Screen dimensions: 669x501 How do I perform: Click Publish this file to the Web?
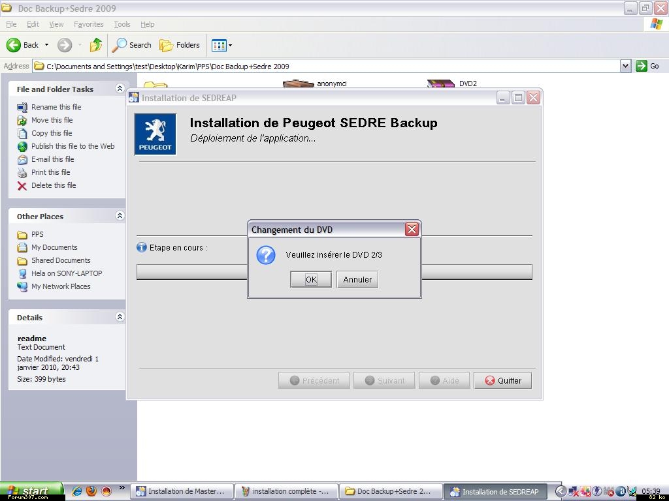pyautogui.click(x=73, y=146)
